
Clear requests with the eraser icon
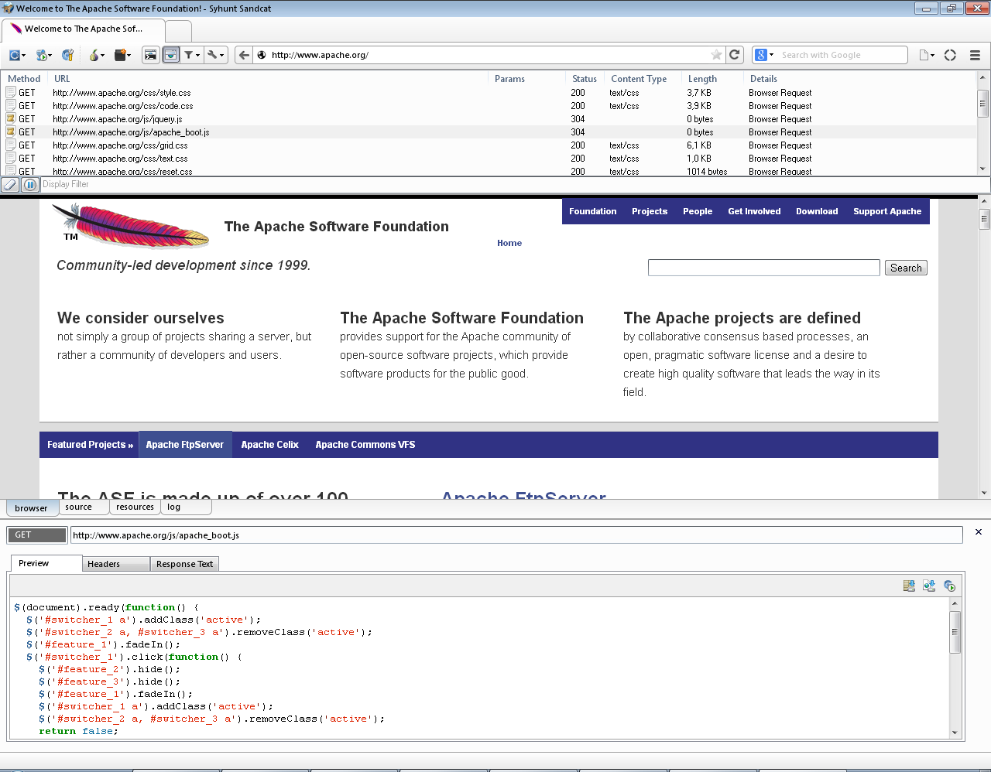[x=10, y=184]
